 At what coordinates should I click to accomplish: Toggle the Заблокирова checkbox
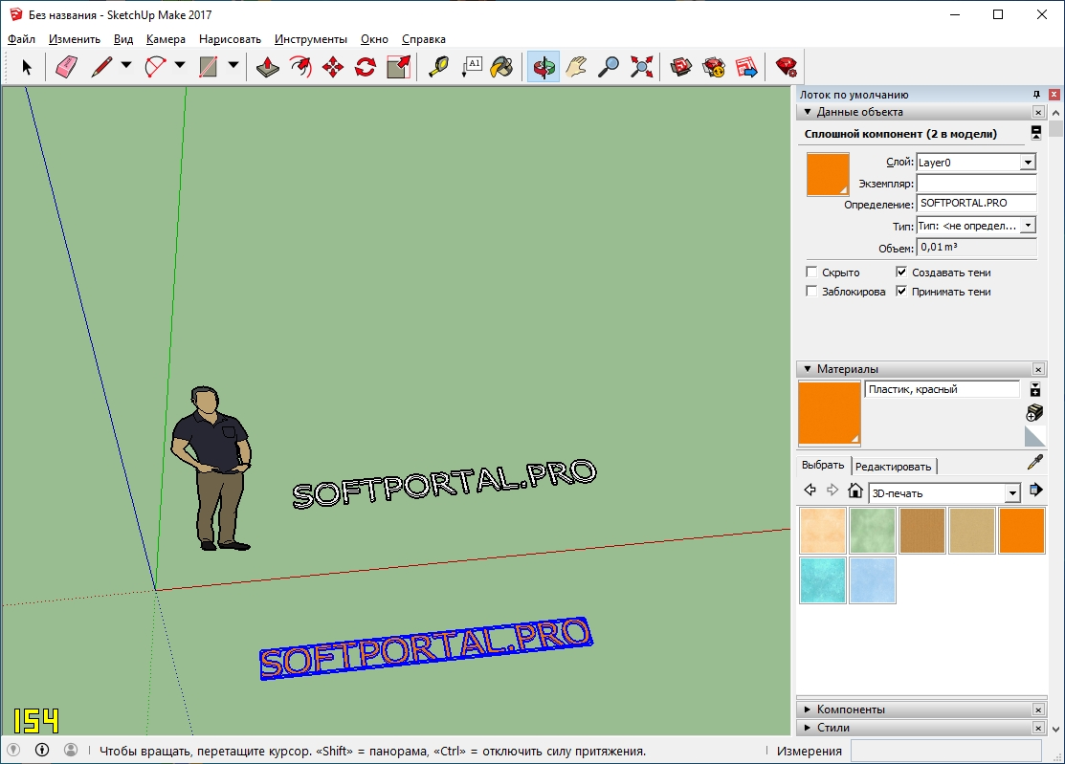pos(811,292)
